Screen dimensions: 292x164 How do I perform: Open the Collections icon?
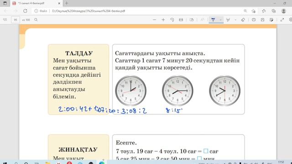click(274, 11)
